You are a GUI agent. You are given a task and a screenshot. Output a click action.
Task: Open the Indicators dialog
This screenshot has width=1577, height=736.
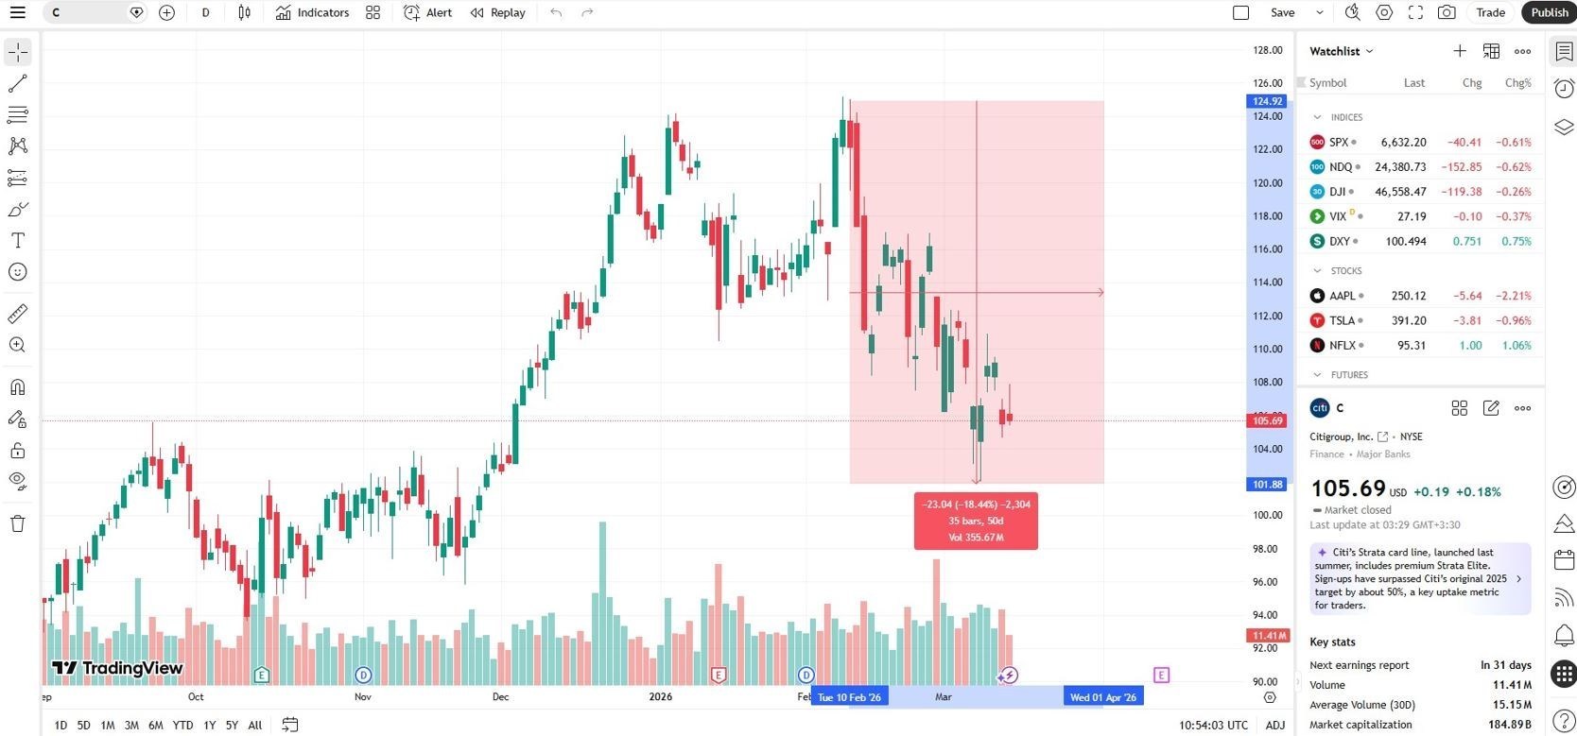(x=313, y=12)
